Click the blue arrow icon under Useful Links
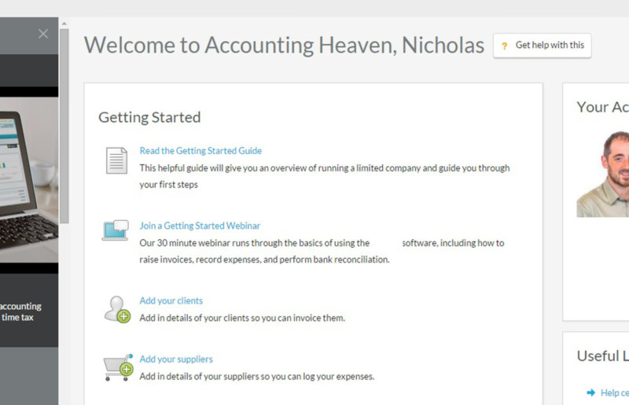 point(591,392)
